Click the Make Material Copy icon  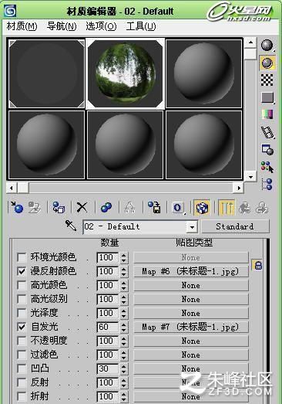[106, 208]
